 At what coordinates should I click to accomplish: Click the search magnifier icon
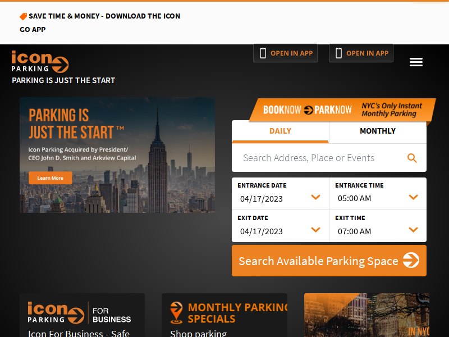(412, 158)
